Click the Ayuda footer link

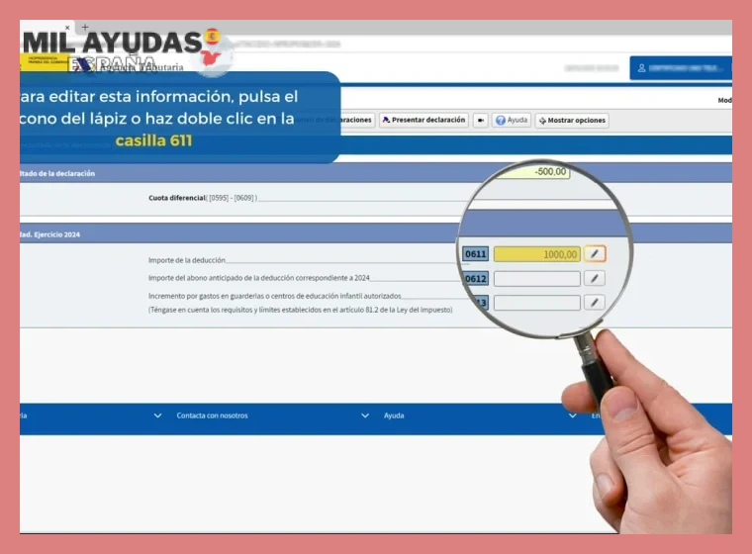pyautogui.click(x=394, y=415)
